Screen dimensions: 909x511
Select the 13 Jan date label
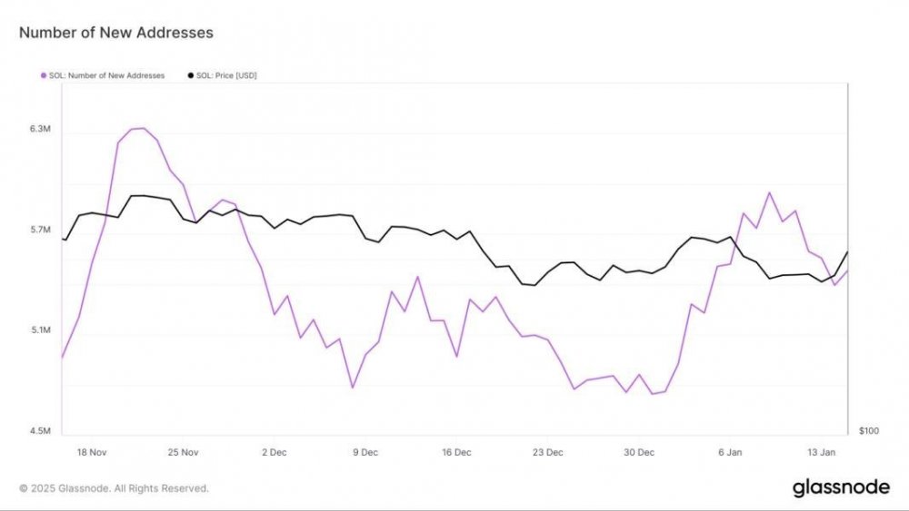tap(822, 451)
